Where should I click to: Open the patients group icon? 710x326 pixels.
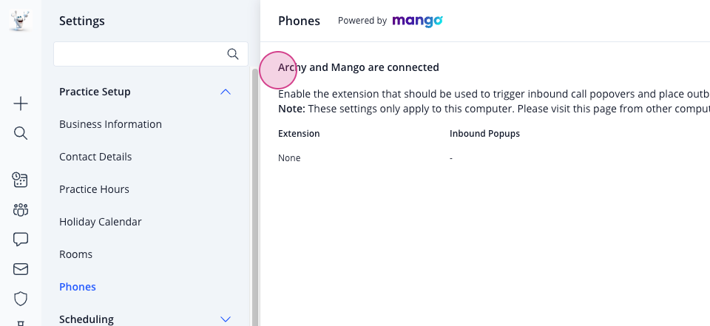click(x=21, y=210)
